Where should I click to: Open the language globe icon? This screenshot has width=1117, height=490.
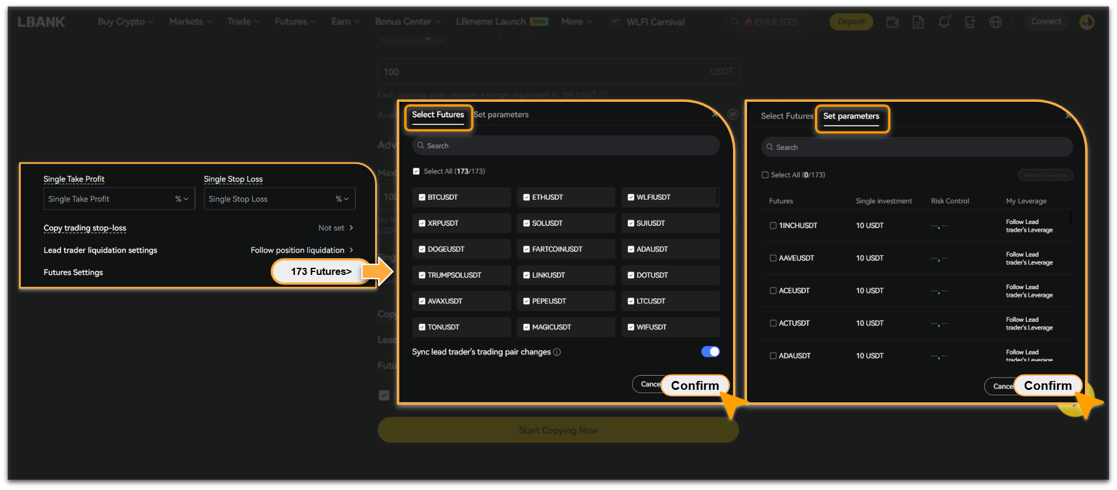[995, 22]
